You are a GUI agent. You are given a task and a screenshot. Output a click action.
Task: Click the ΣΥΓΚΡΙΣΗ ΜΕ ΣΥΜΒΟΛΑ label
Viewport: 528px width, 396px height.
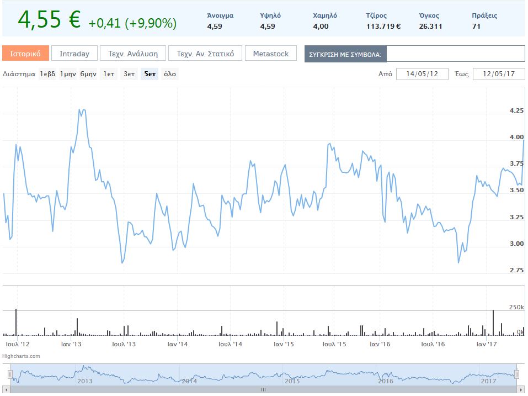[x=345, y=54]
